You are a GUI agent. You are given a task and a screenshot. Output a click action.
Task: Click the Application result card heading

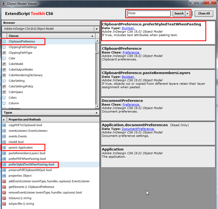click(x=113, y=149)
